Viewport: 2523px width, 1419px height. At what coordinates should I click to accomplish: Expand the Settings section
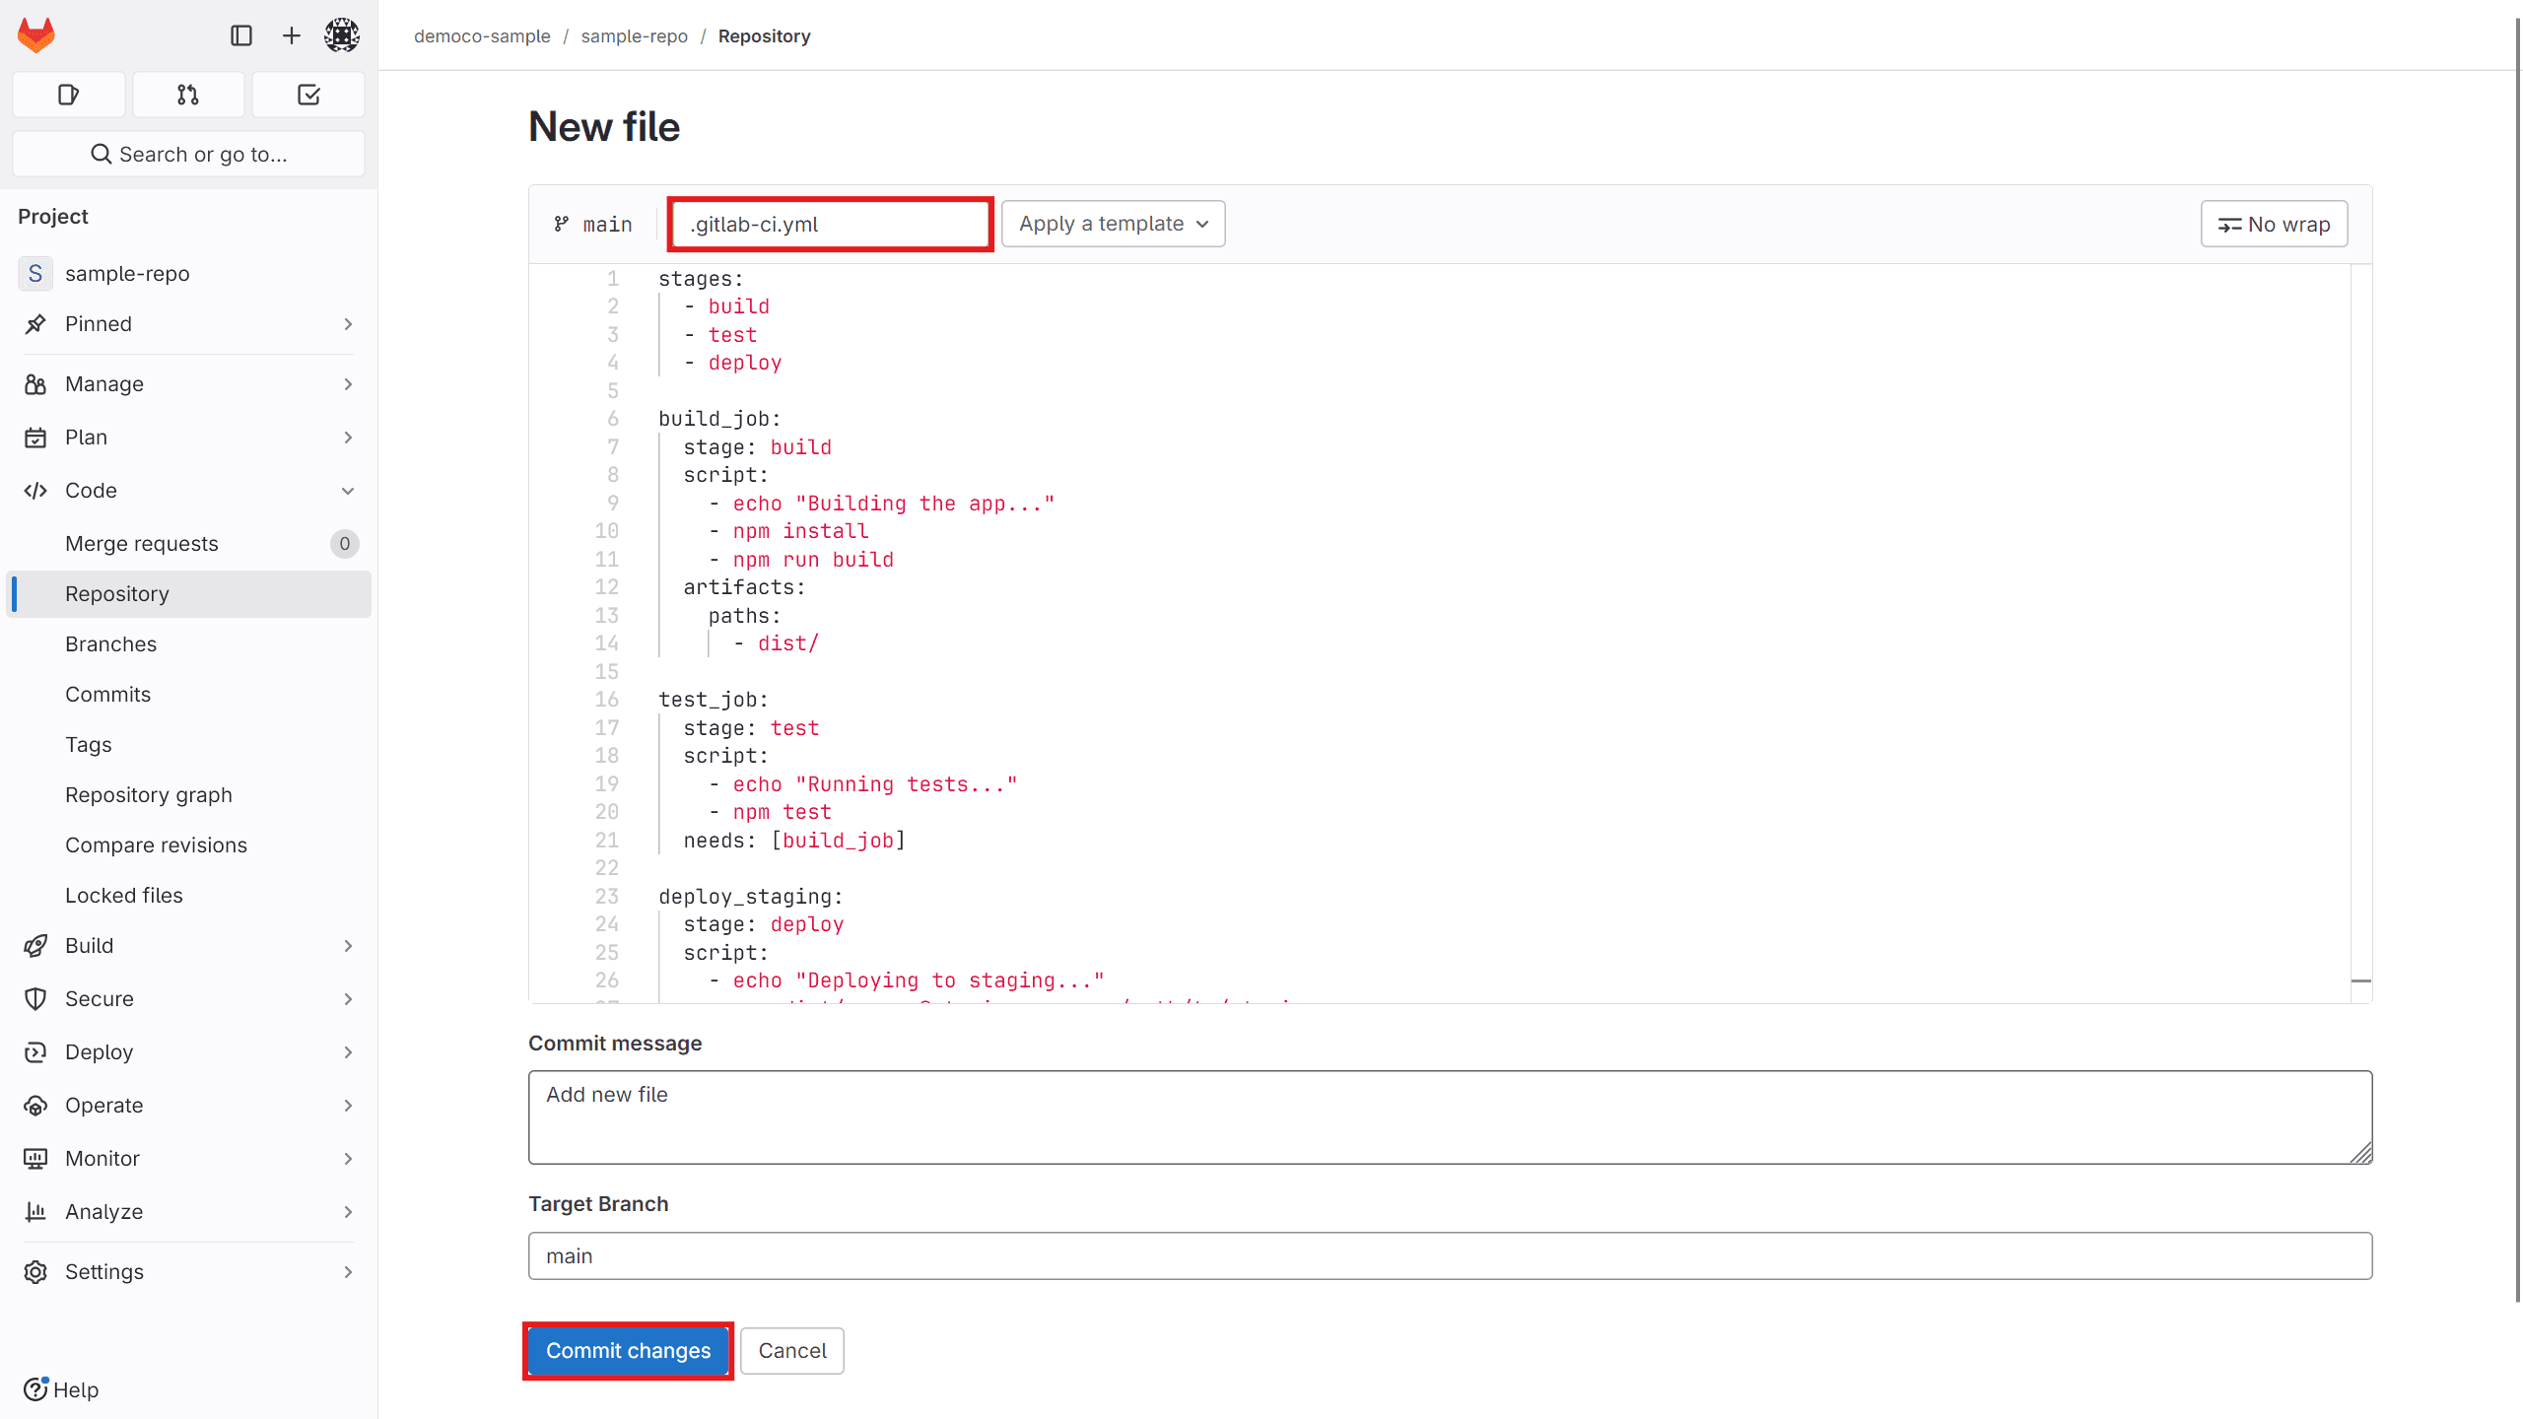click(188, 1271)
